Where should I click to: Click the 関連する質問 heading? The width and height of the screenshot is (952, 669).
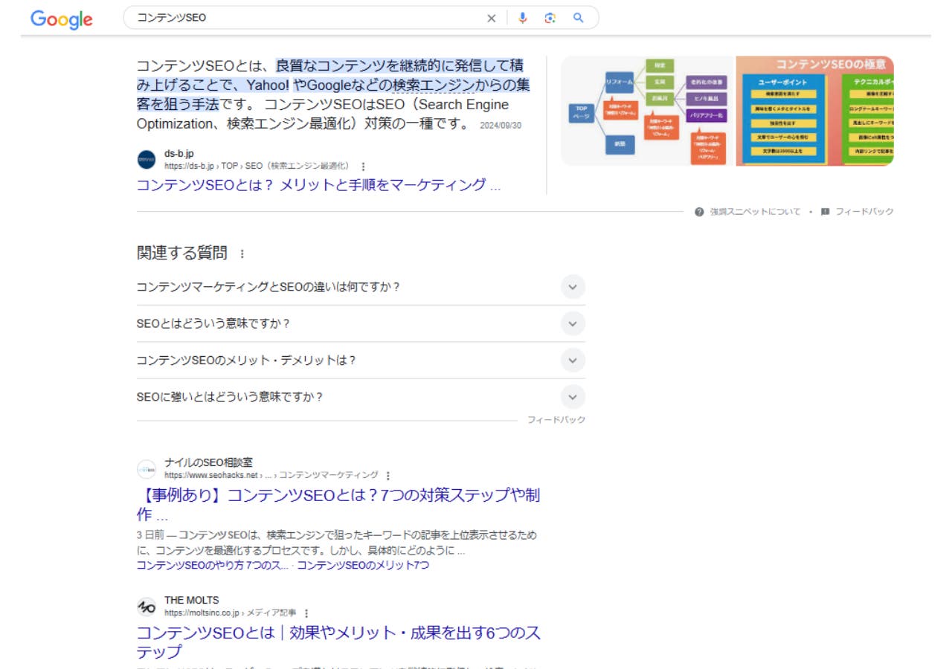pyautogui.click(x=181, y=253)
